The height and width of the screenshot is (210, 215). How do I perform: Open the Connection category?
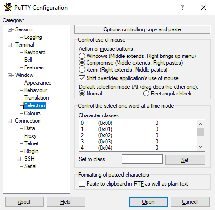pyautogui.click(x=28, y=121)
